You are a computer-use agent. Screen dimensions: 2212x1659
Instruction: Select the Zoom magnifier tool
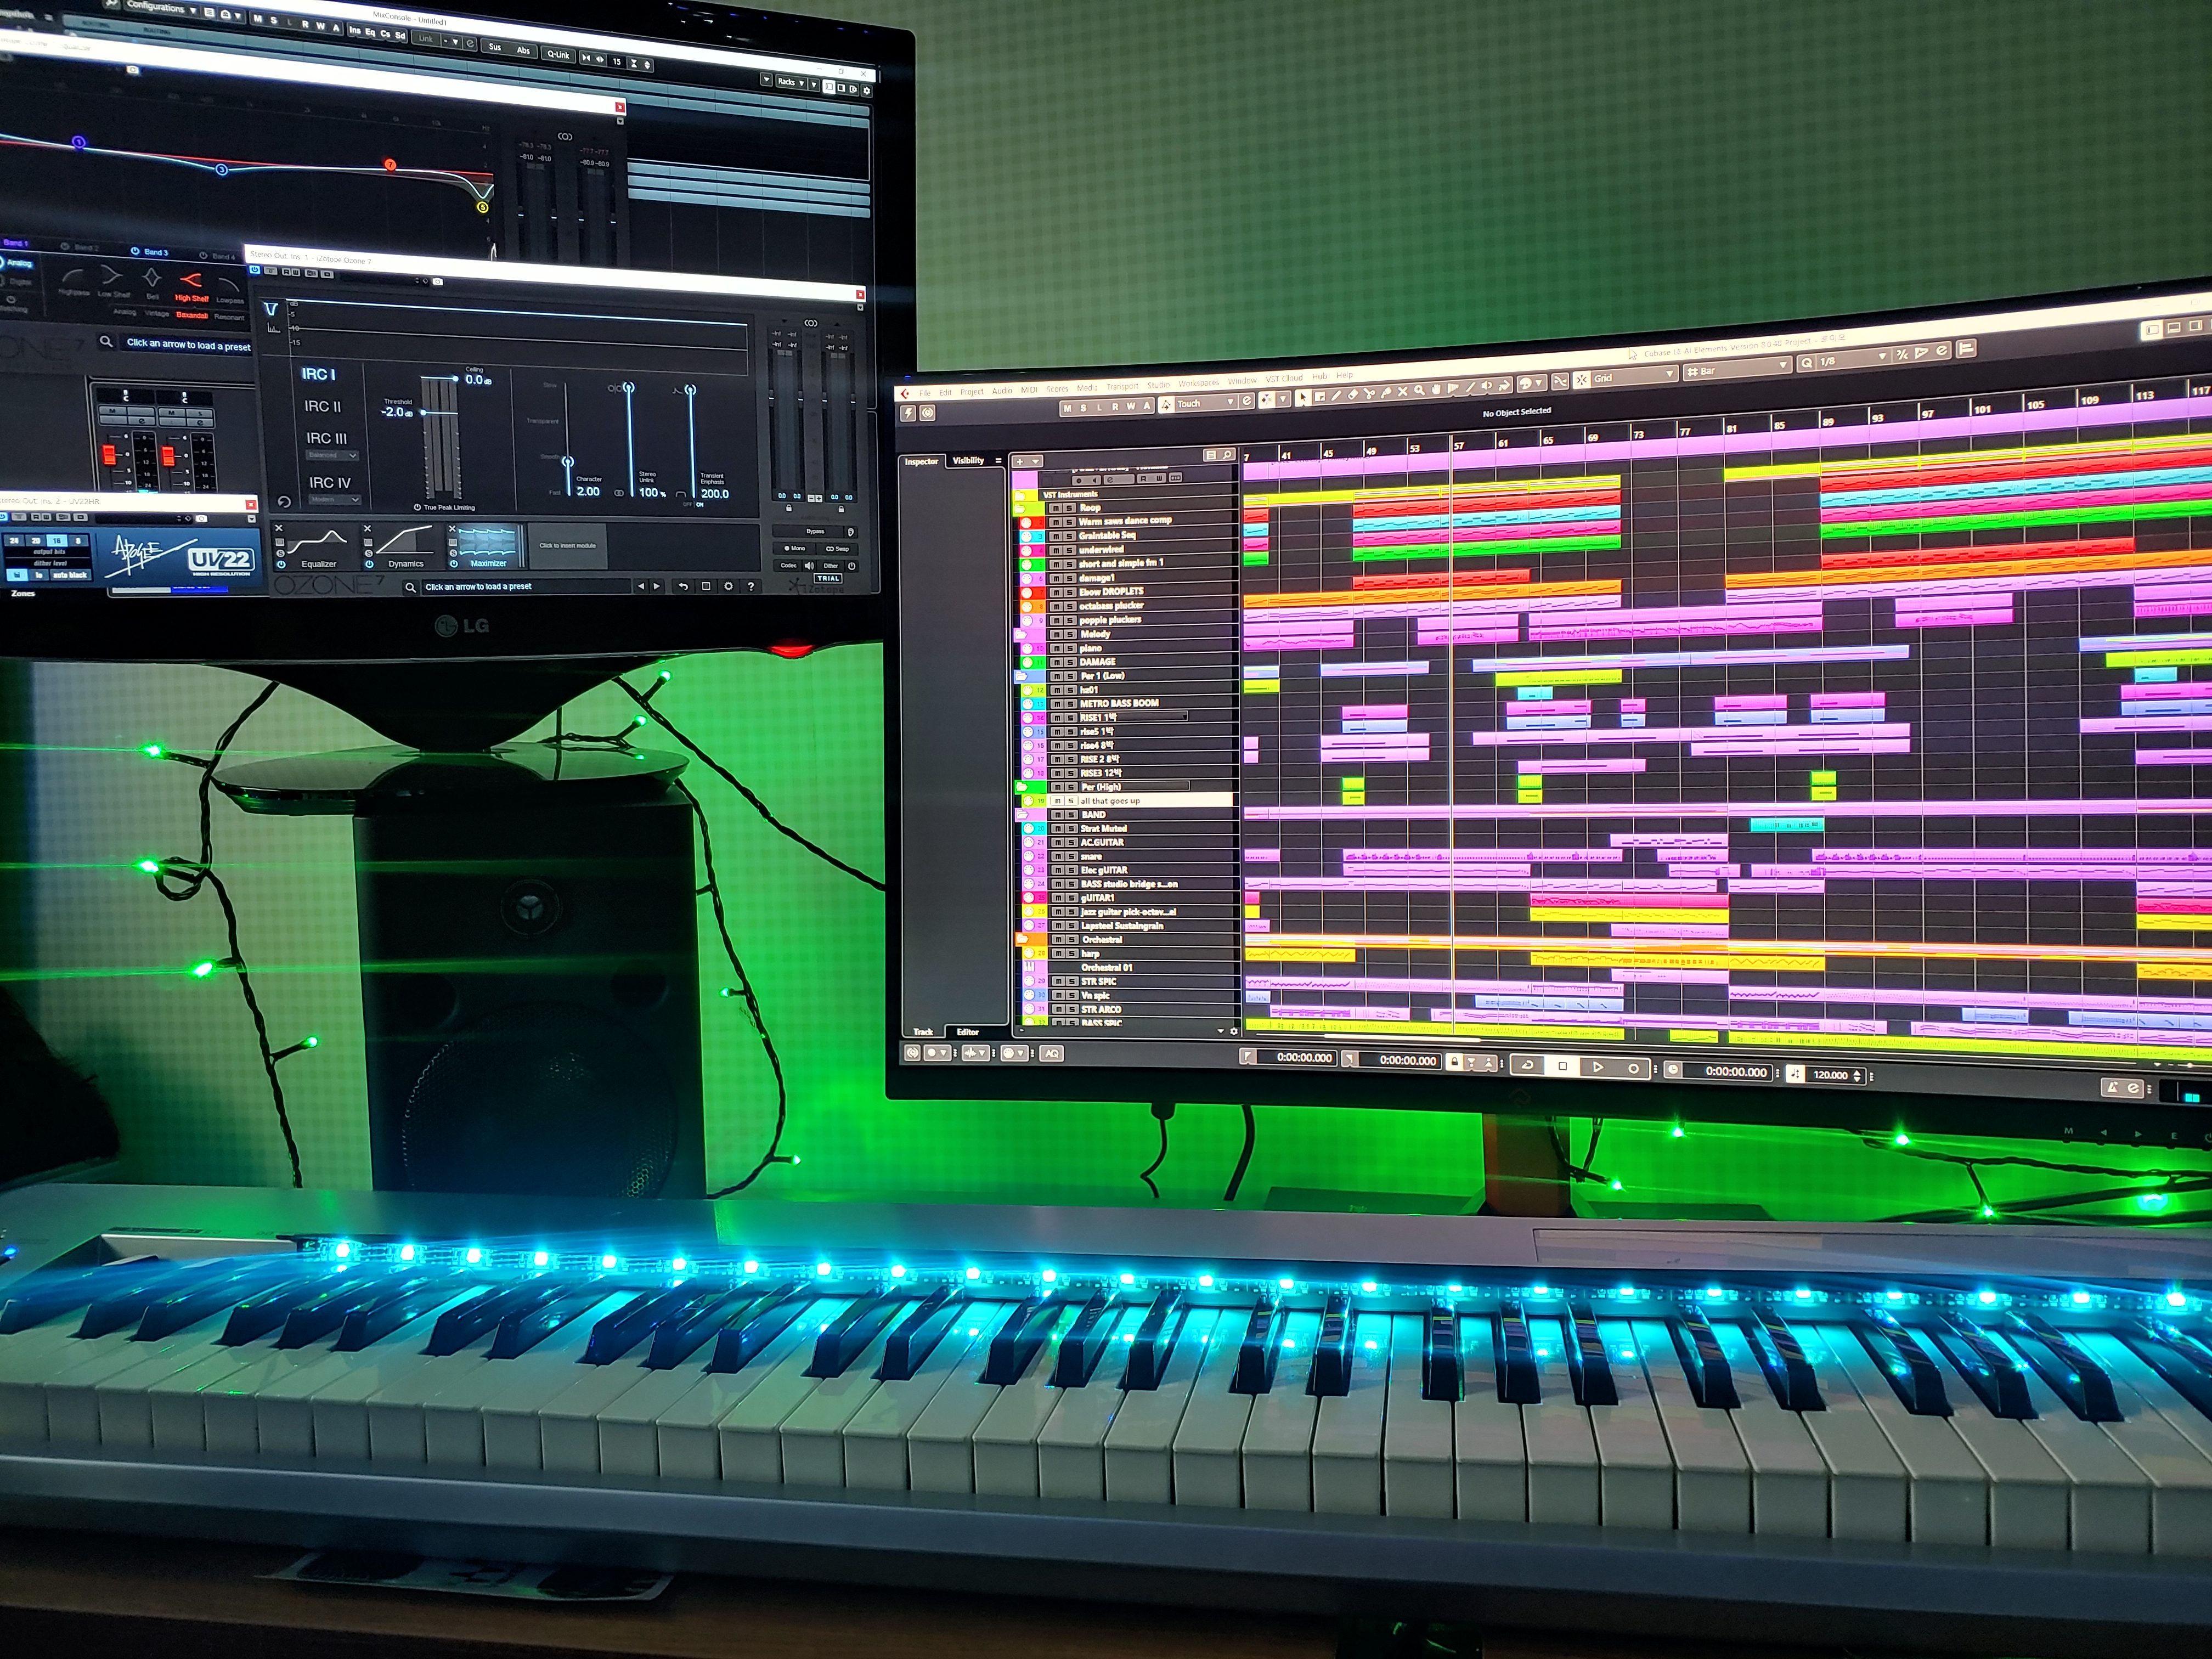pos(1420,390)
